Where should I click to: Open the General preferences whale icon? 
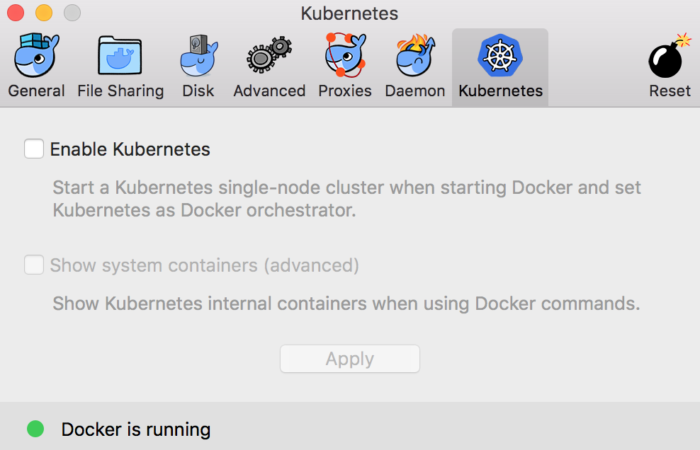click(36, 55)
